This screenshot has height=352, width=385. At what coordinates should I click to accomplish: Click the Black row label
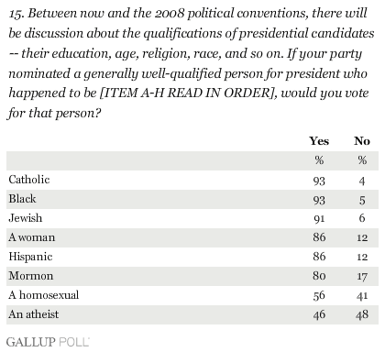22,199
